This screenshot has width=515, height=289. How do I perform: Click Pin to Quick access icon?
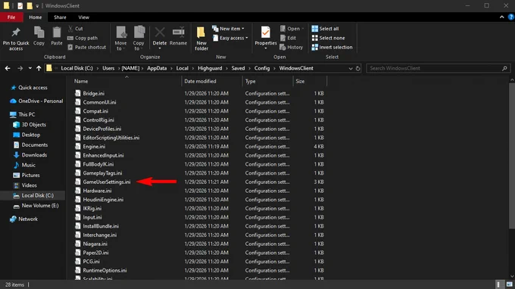coord(15,33)
